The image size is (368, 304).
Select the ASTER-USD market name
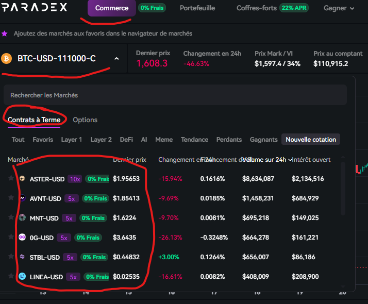[47, 179]
